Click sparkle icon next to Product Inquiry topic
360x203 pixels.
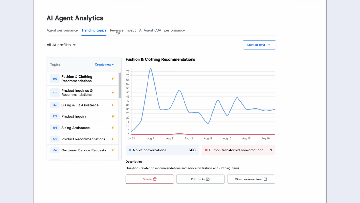tap(113, 116)
